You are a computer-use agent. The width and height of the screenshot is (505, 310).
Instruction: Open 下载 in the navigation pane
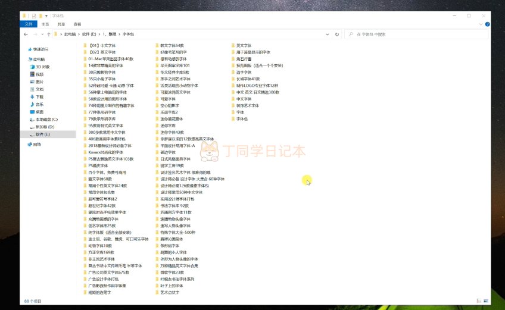[x=36, y=96]
